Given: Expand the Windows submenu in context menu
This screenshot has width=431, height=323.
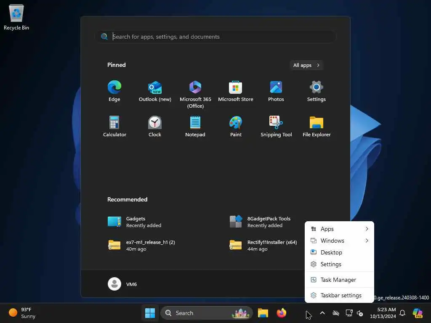Looking at the screenshot, I should [339, 241].
